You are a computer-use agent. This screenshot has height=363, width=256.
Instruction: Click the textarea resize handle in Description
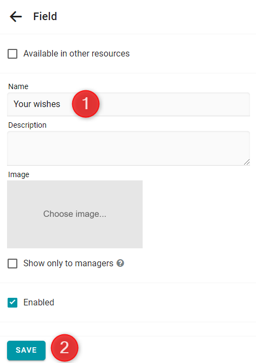(247, 162)
